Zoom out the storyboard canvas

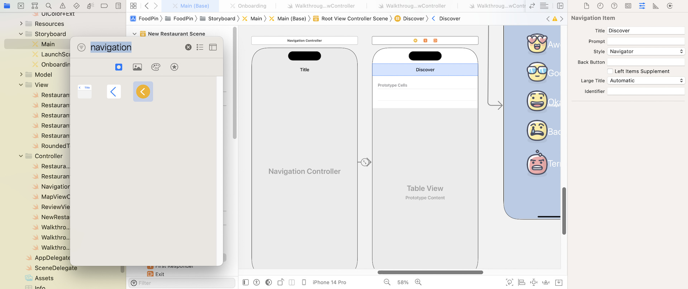coord(387,282)
